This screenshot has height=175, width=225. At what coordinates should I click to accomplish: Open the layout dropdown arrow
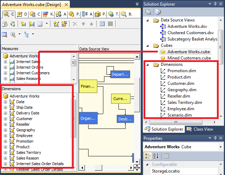pos(33,34)
